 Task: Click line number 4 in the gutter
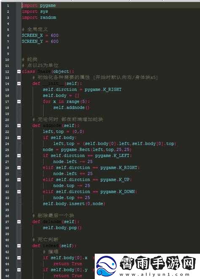point(8,24)
